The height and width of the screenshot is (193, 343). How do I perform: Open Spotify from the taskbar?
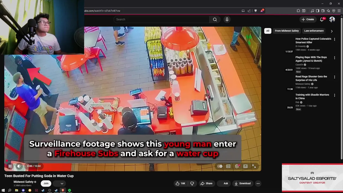coord(69,190)
